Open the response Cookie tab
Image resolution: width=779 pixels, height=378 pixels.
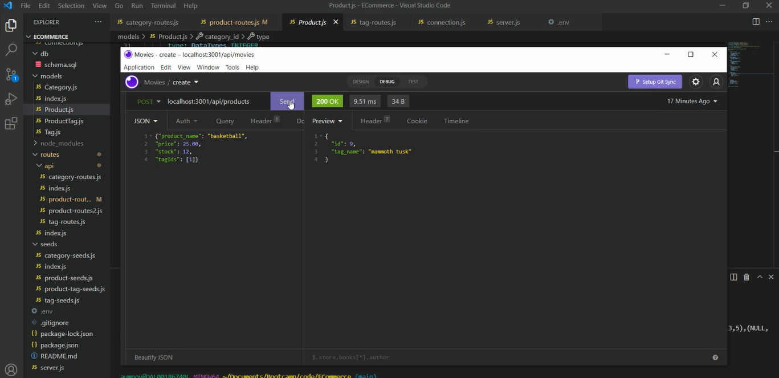[417, 121]
